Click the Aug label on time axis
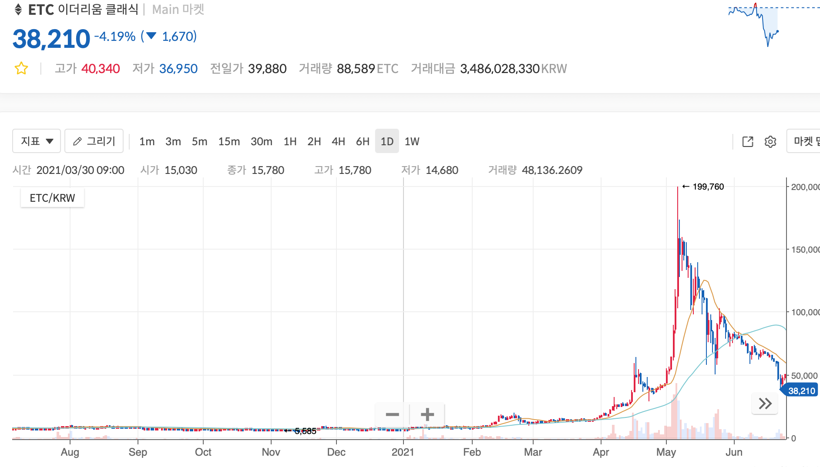This screenshot has width=820, height=467. (70, 452)
